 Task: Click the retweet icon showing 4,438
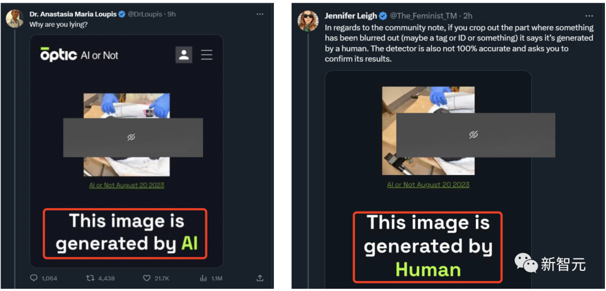pos(90,278)
